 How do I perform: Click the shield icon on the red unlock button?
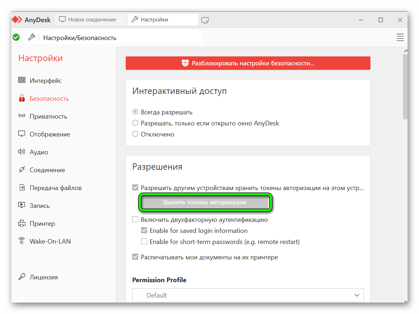pos(185,63)
